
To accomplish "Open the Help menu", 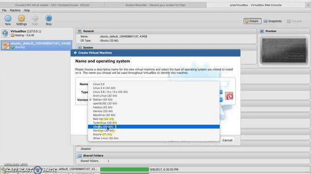I will pyautogui.click(x=27, y=10).
